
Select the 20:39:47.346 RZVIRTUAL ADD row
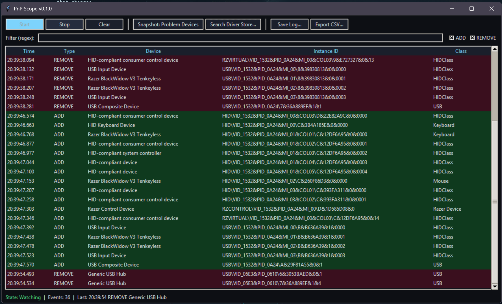click(248, 218)
